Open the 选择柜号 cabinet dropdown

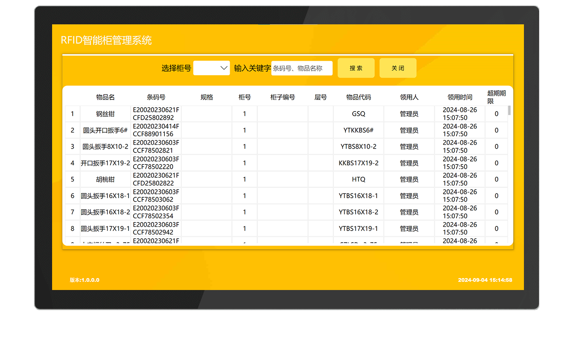pos(212,68)
